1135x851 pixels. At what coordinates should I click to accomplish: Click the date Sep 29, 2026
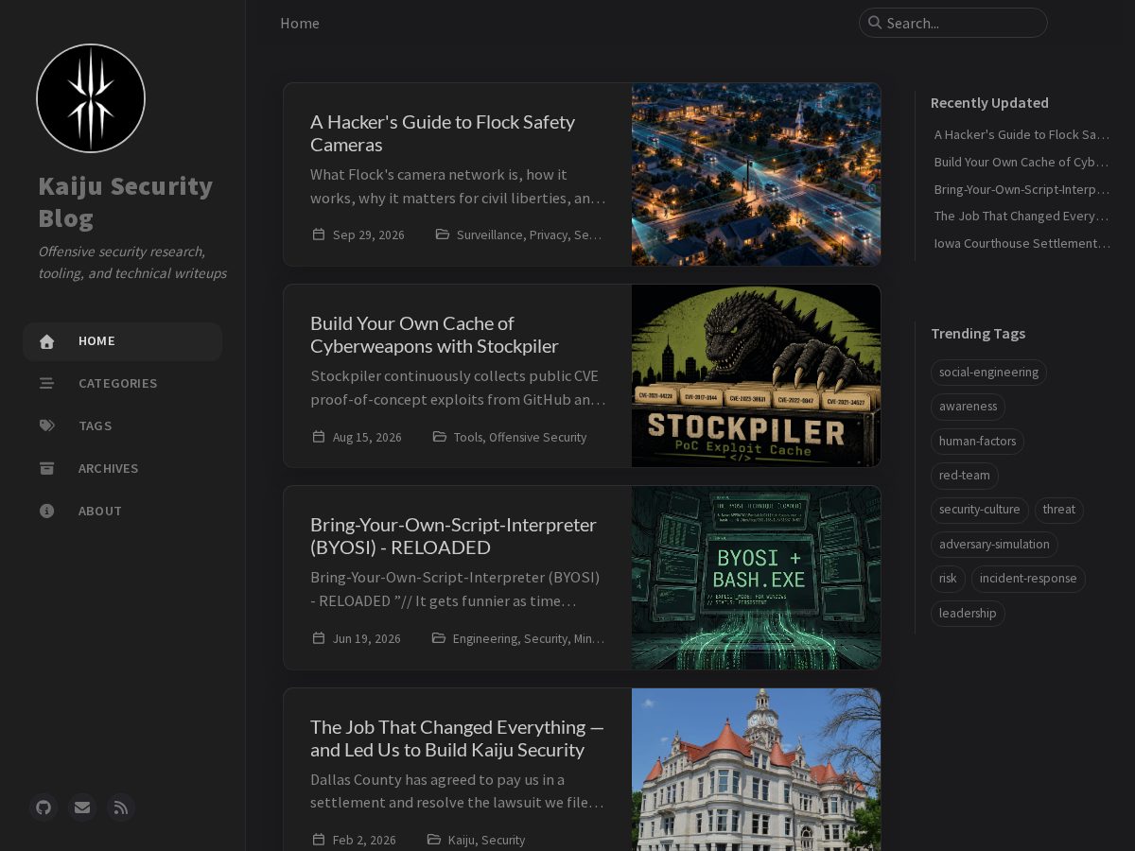[x=369, y=234]
